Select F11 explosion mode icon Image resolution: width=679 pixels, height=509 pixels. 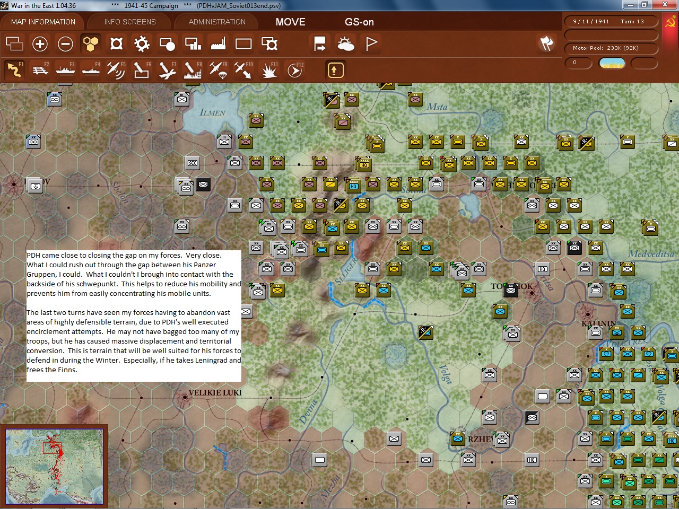[x=269, y=69]
